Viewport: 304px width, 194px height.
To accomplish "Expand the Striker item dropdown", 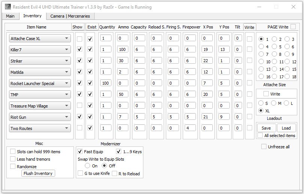I will tap(40, 61).
